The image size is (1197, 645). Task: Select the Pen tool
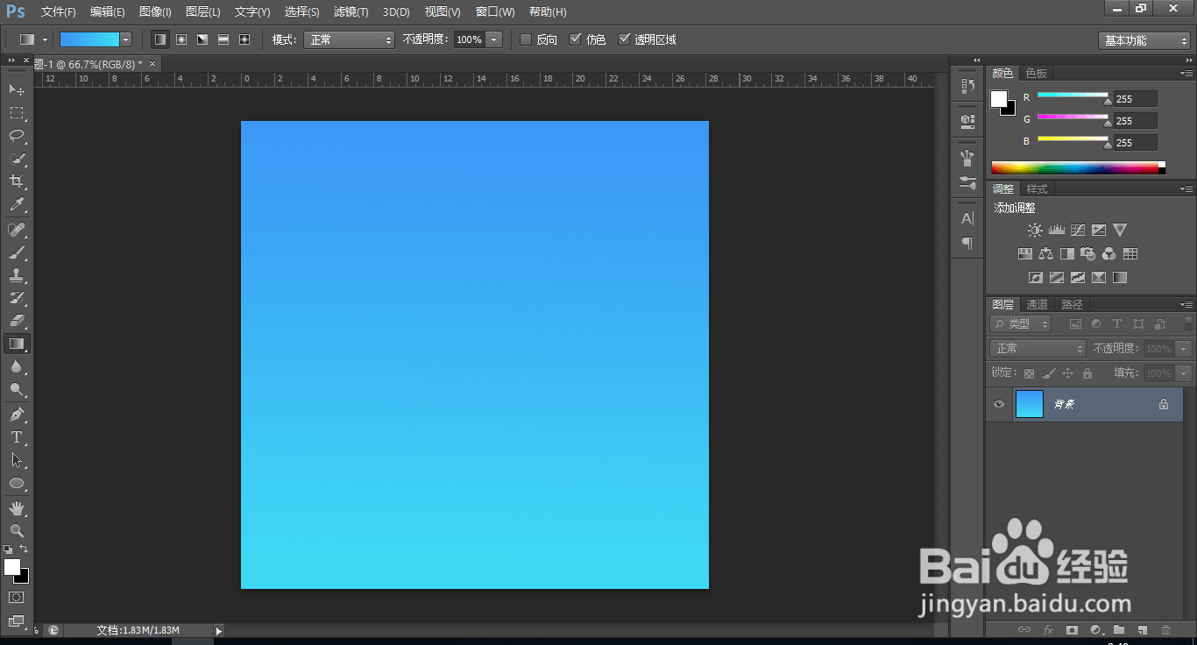(17, 415)
